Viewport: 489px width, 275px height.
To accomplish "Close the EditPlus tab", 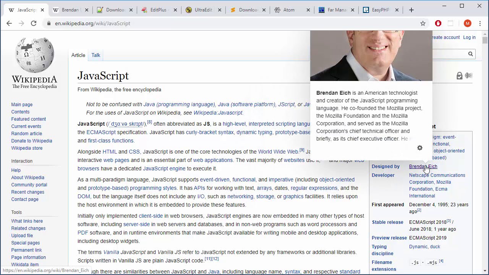I will [175, 10].
